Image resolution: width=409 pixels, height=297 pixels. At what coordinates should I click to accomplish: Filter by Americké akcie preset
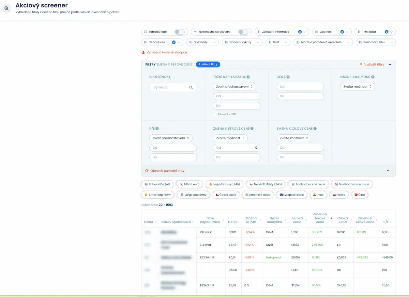coord(258,195)
